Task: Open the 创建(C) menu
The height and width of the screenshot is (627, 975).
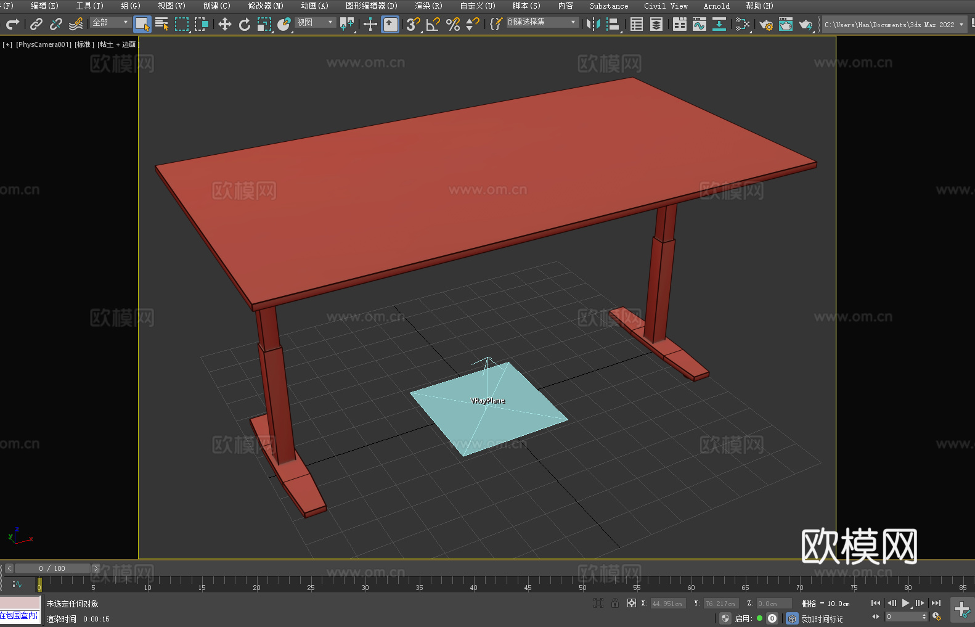Action: [x=216, y=6]
